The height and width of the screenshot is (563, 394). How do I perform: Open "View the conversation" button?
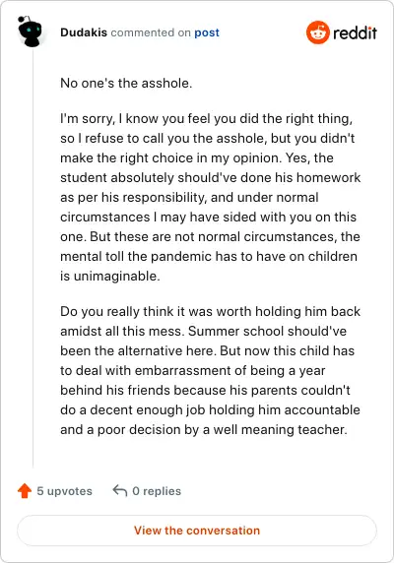point(197,531)
